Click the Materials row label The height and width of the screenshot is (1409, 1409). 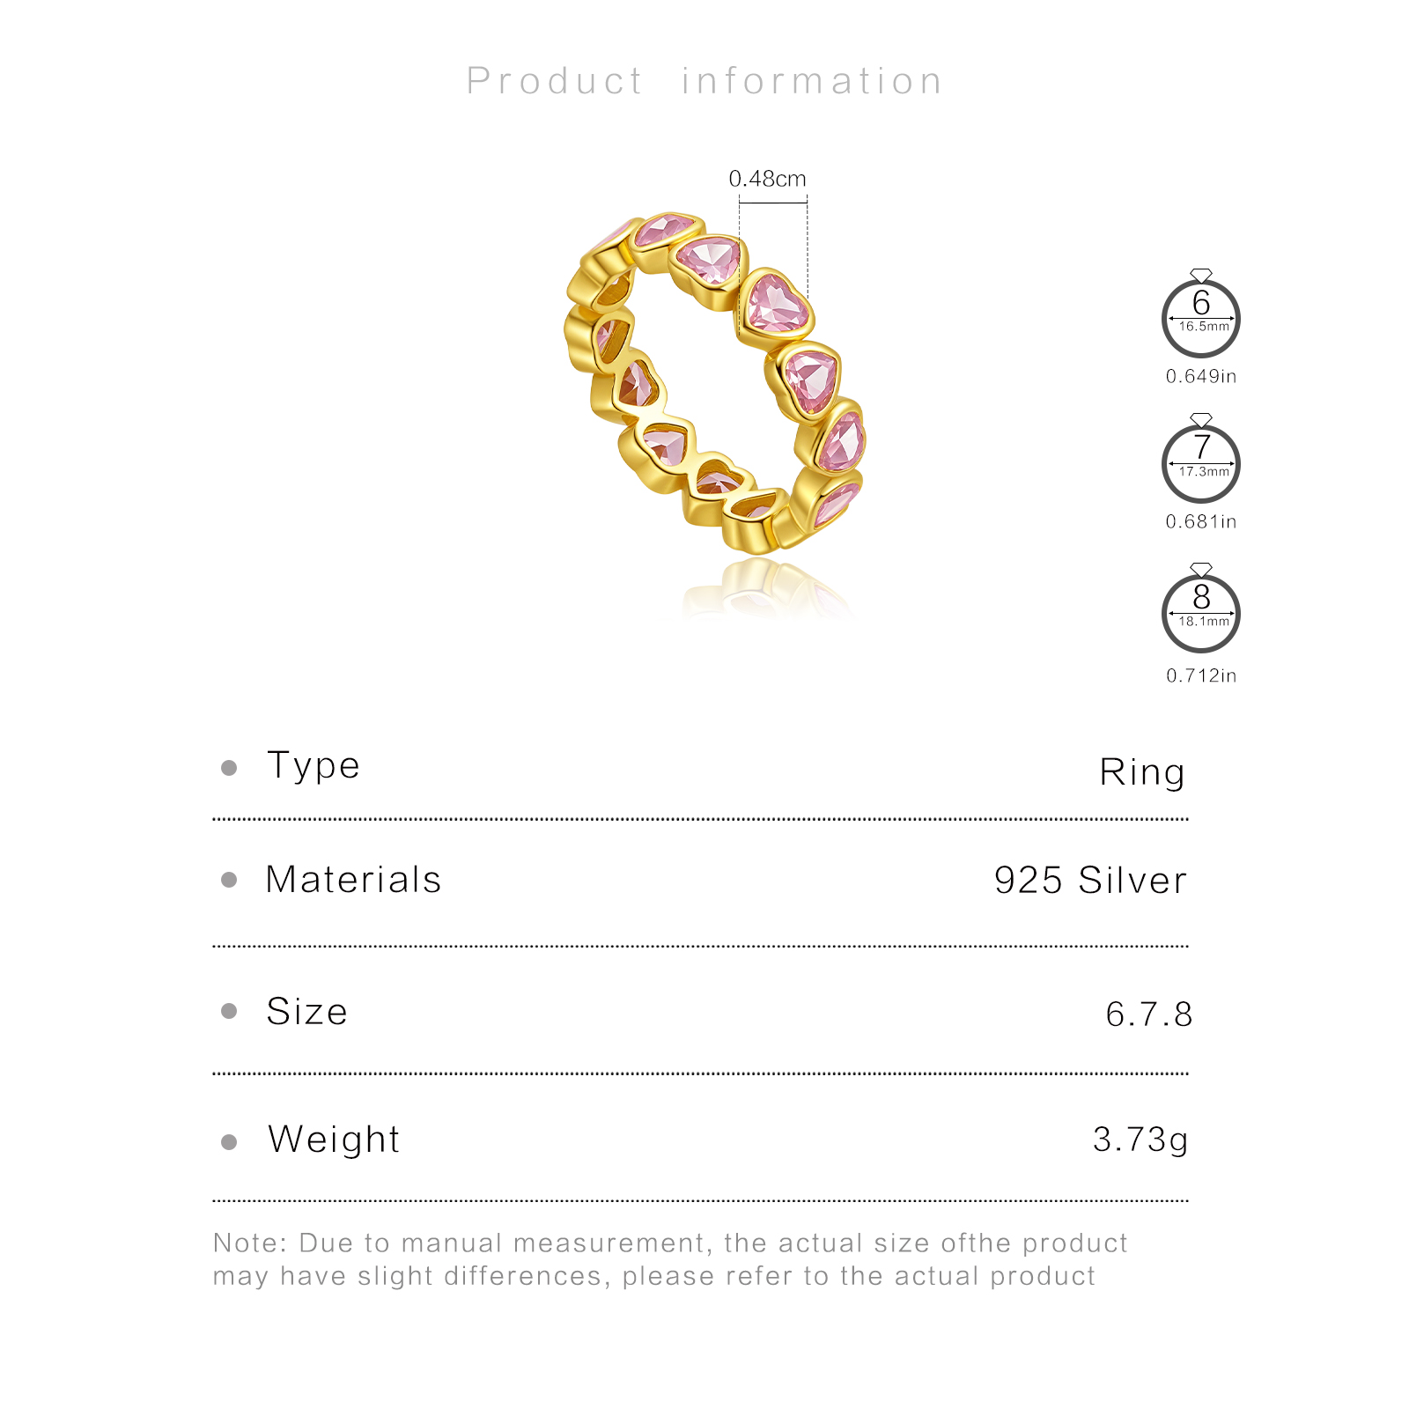pyautogui.click(x=353, y=880)
